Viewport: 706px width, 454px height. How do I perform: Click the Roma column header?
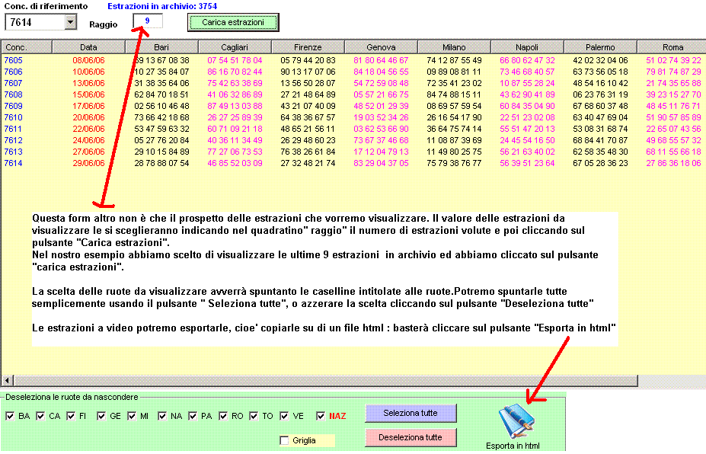tap(672, 47)
